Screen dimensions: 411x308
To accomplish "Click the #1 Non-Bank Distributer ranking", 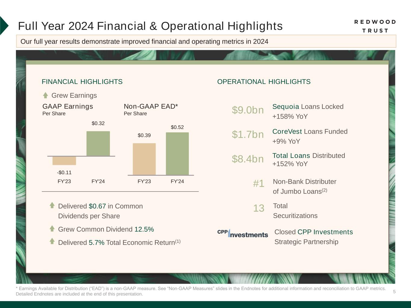I will 259,183.
